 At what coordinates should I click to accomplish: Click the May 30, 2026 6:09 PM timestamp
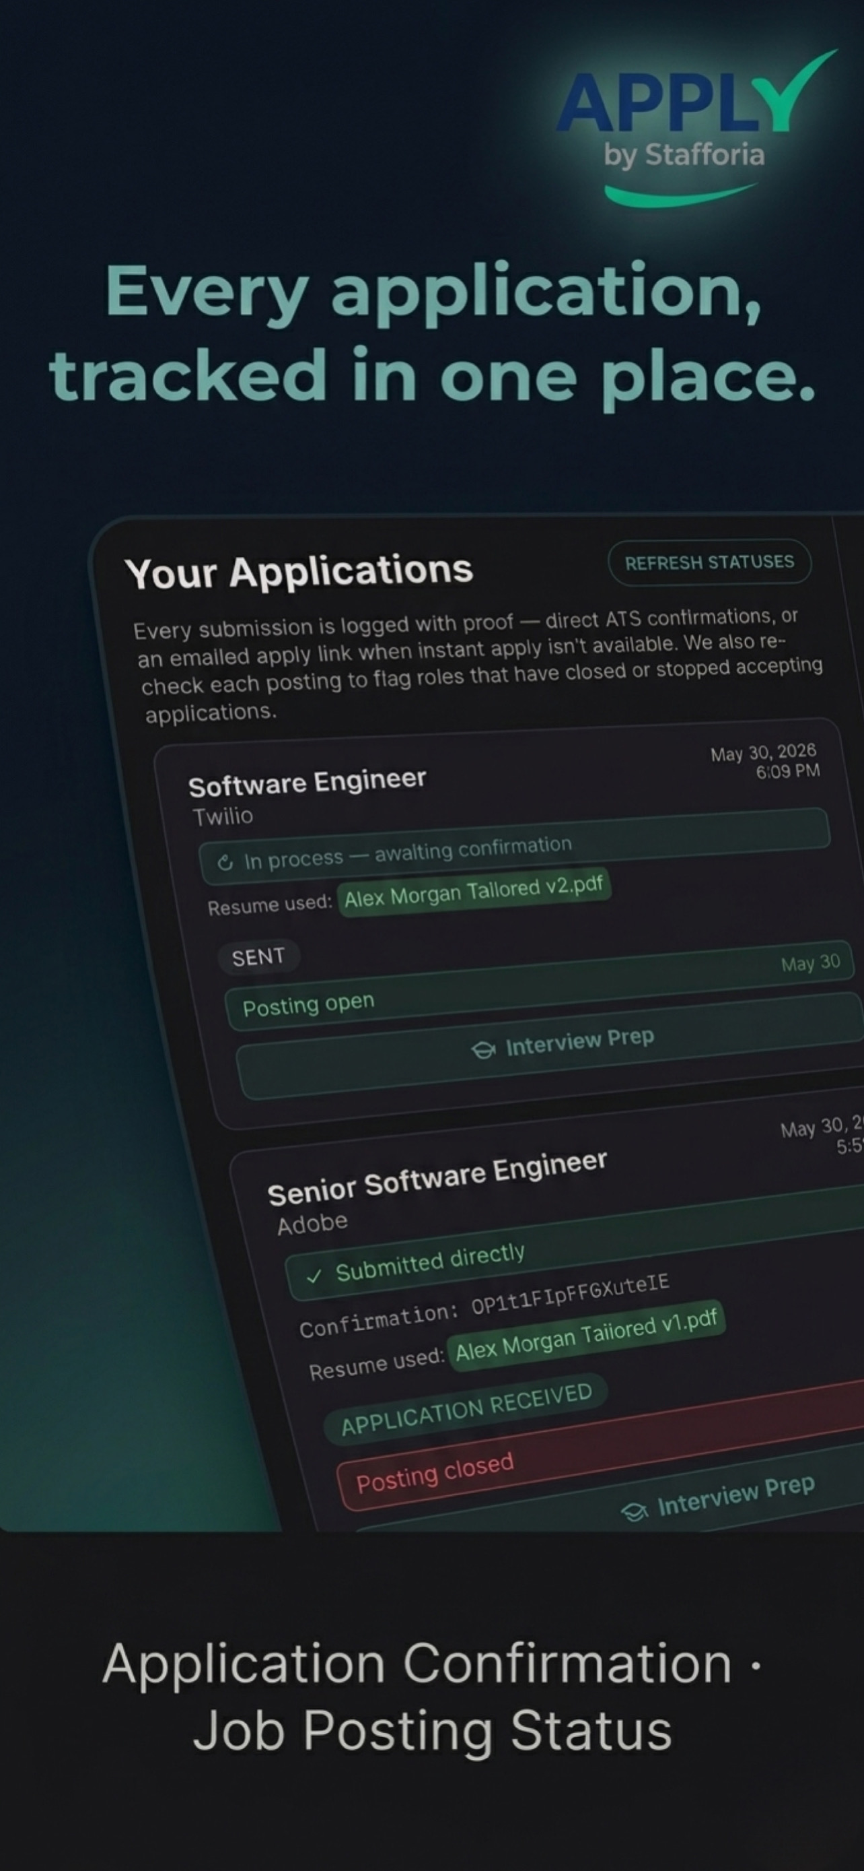[x=764, y=761]
